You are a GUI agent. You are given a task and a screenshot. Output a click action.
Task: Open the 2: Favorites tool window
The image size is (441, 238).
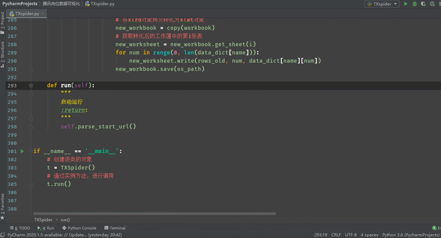[3, 206]
